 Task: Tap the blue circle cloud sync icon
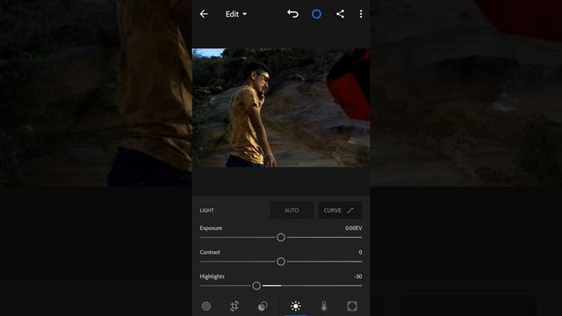tap(316, 14)
